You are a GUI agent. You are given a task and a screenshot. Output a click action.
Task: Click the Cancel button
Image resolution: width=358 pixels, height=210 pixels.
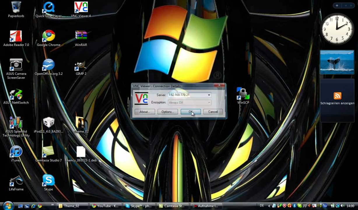[x=213, y=112]
